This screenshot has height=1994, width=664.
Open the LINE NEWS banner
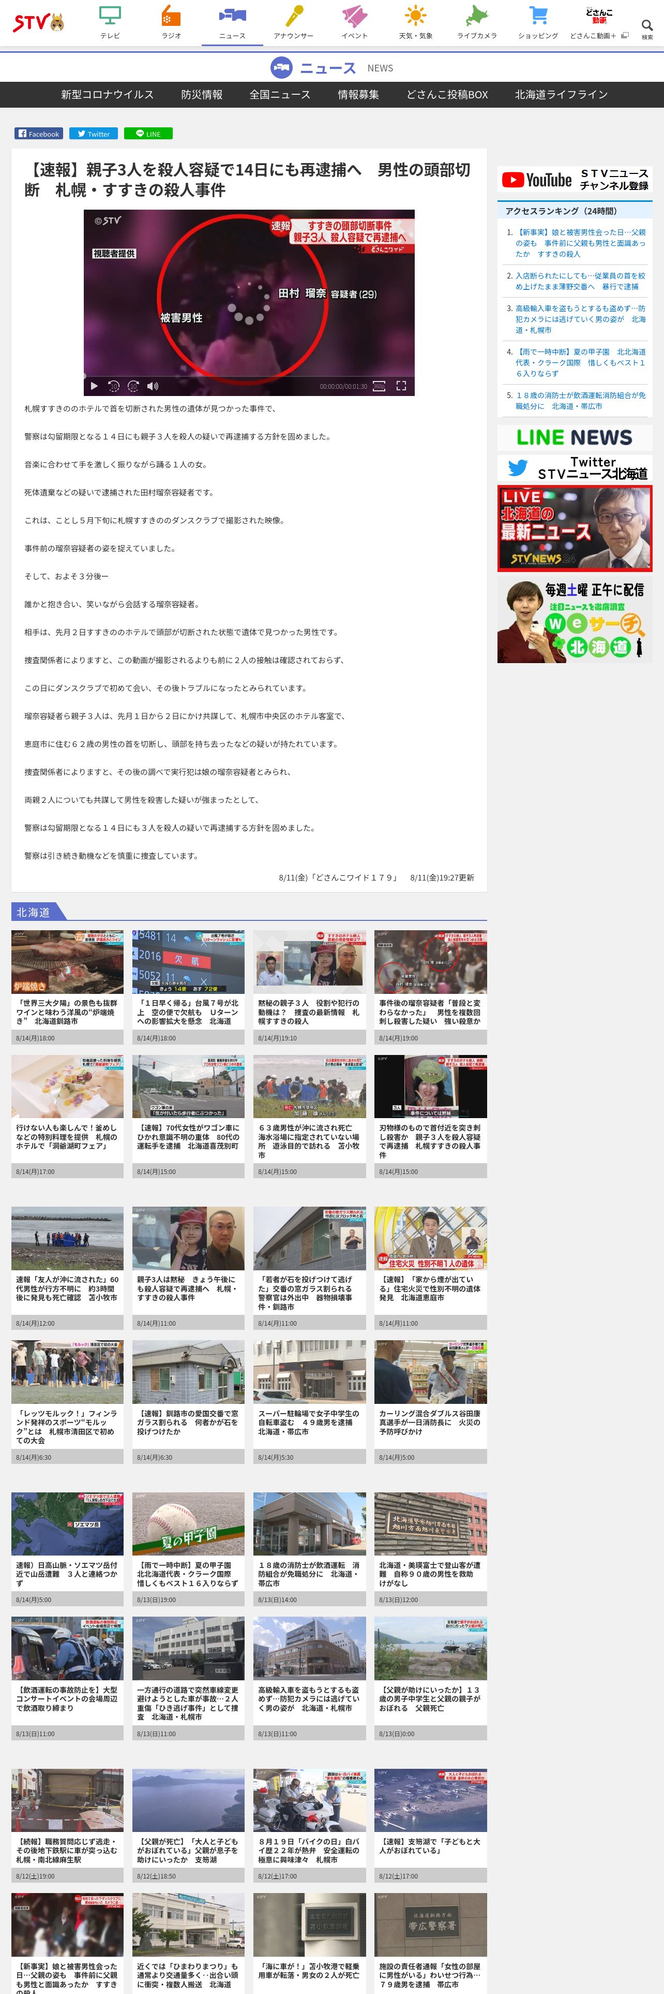pyautogui.click(x=575, y=437)
